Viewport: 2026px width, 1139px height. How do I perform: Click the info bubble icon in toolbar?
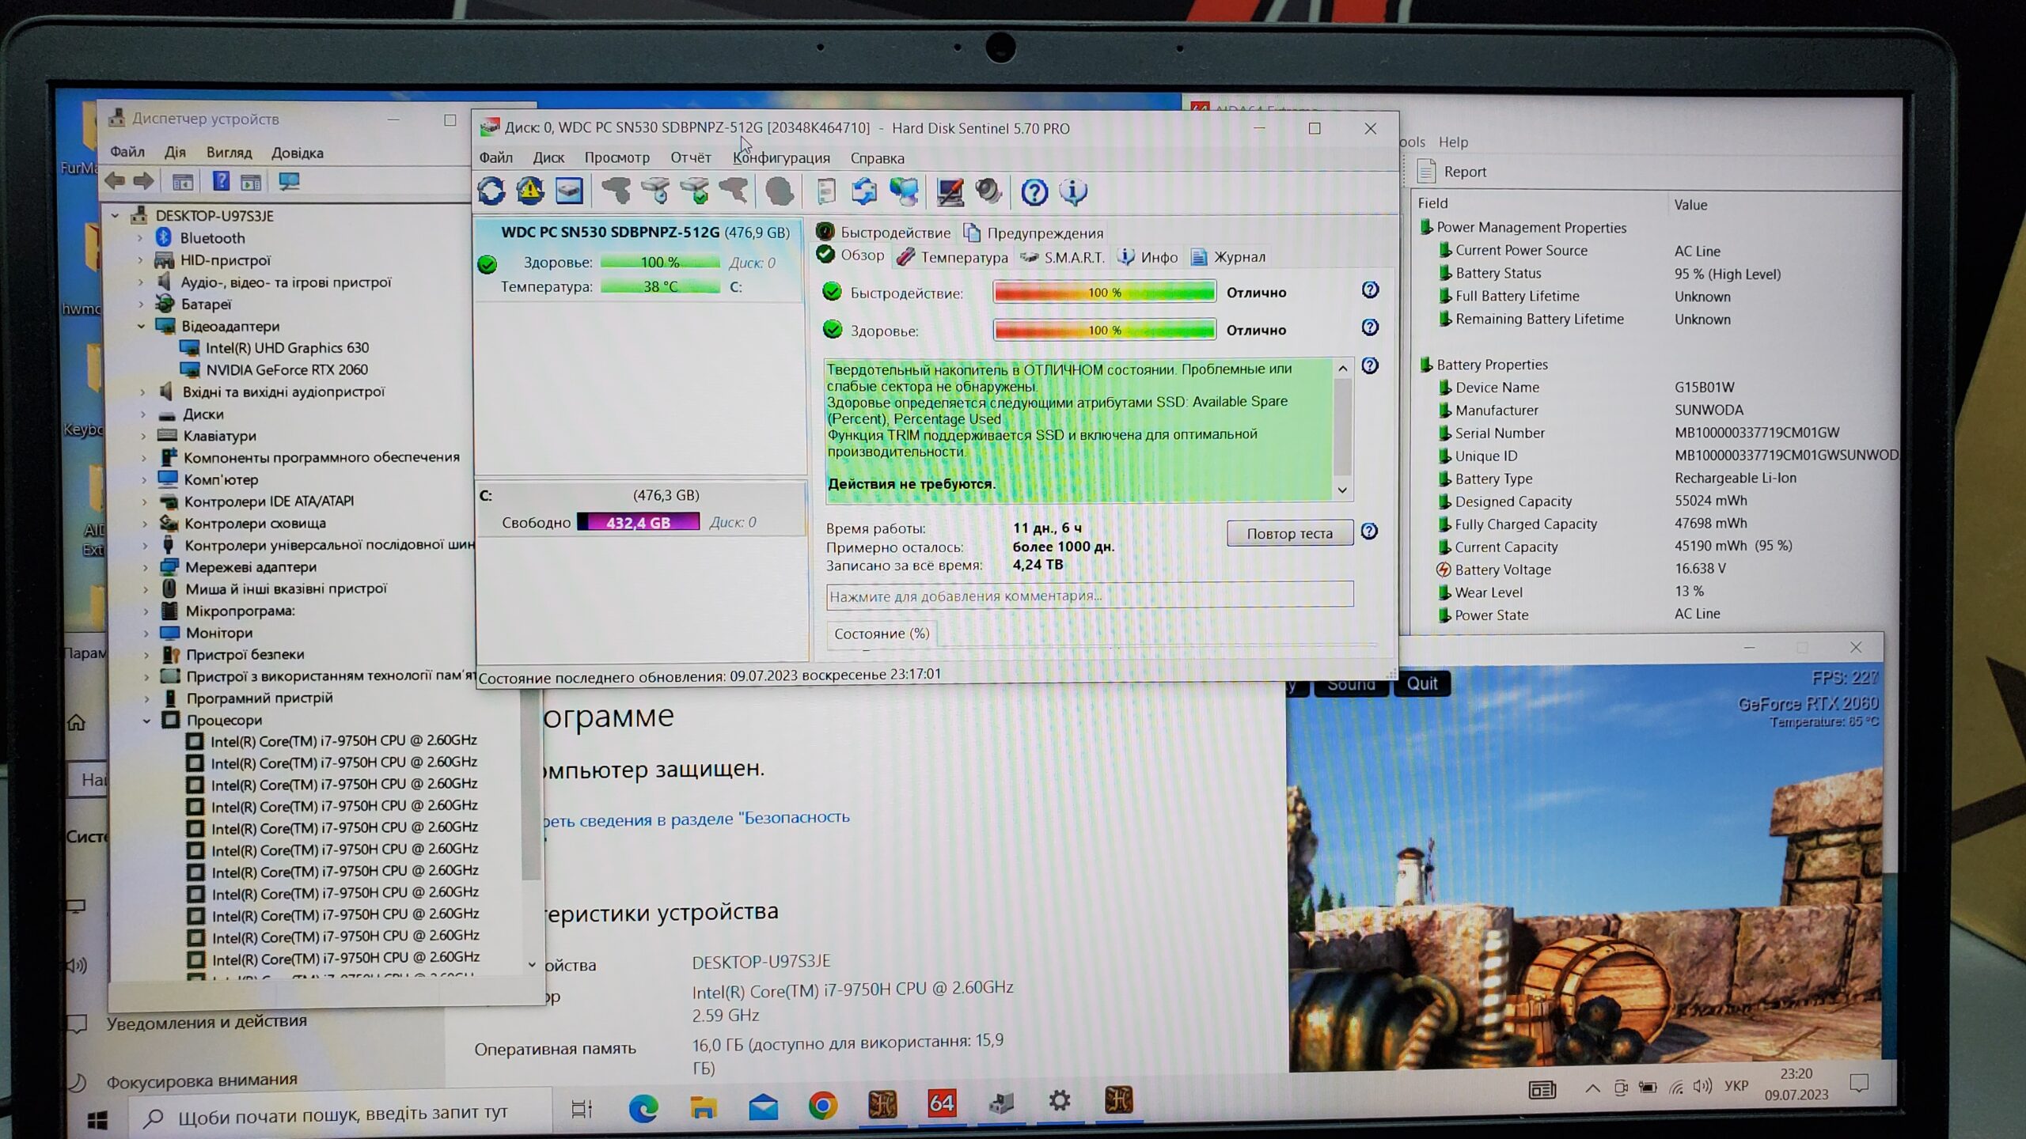click(1073, 191)
